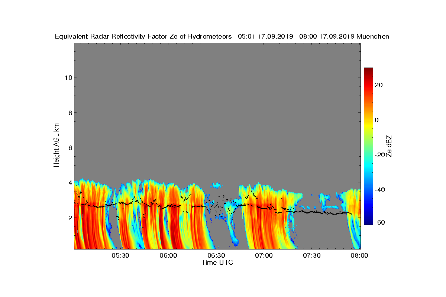This screenshot has height=297, width=446.
Task: Click the colorbar 0 tick label
Action: 376,120
